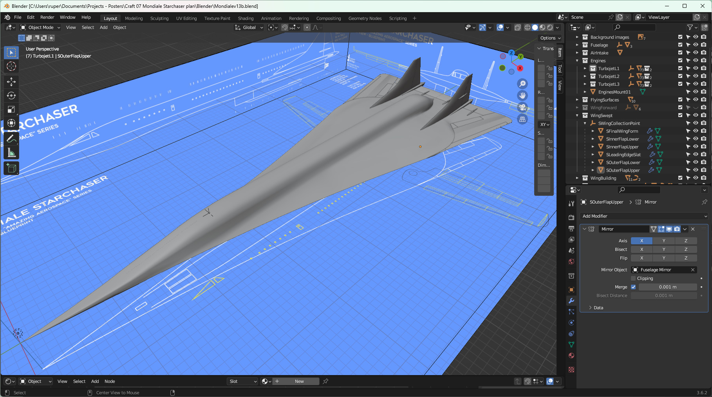Screen dimensions: 712x397
Task: Switch to the Modeling workspace tab
Action: pyautogui.click(x=134, y=18)
